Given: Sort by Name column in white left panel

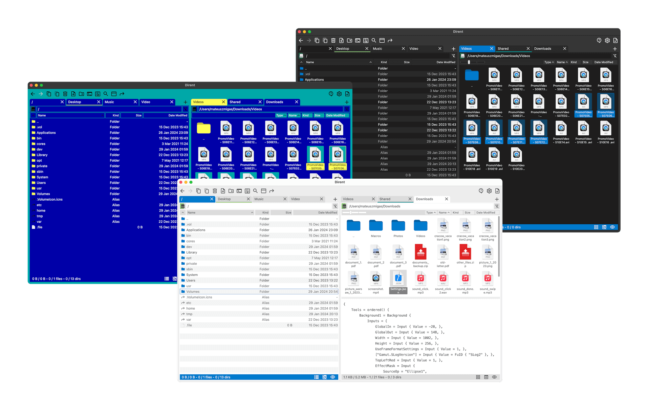Looking at the screenshot, I should [220, 213].
